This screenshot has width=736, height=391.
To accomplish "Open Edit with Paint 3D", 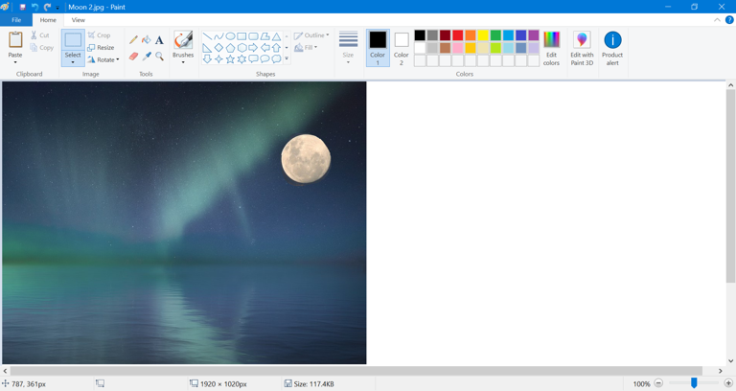I will (582, 47).
